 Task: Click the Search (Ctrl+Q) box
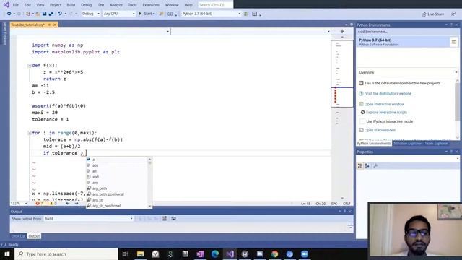pos(215,5)
